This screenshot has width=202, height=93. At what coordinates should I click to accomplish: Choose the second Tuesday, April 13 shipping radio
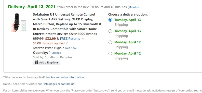(x=110, y=31)
